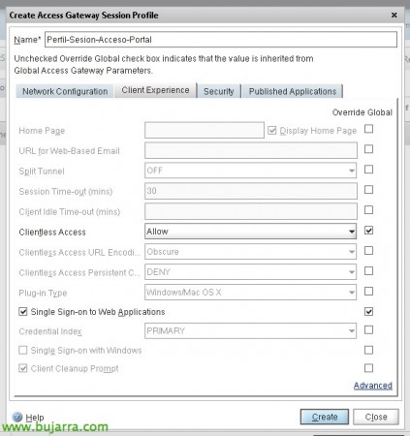Switch to the Network Configuration tab

pos(65,91)
